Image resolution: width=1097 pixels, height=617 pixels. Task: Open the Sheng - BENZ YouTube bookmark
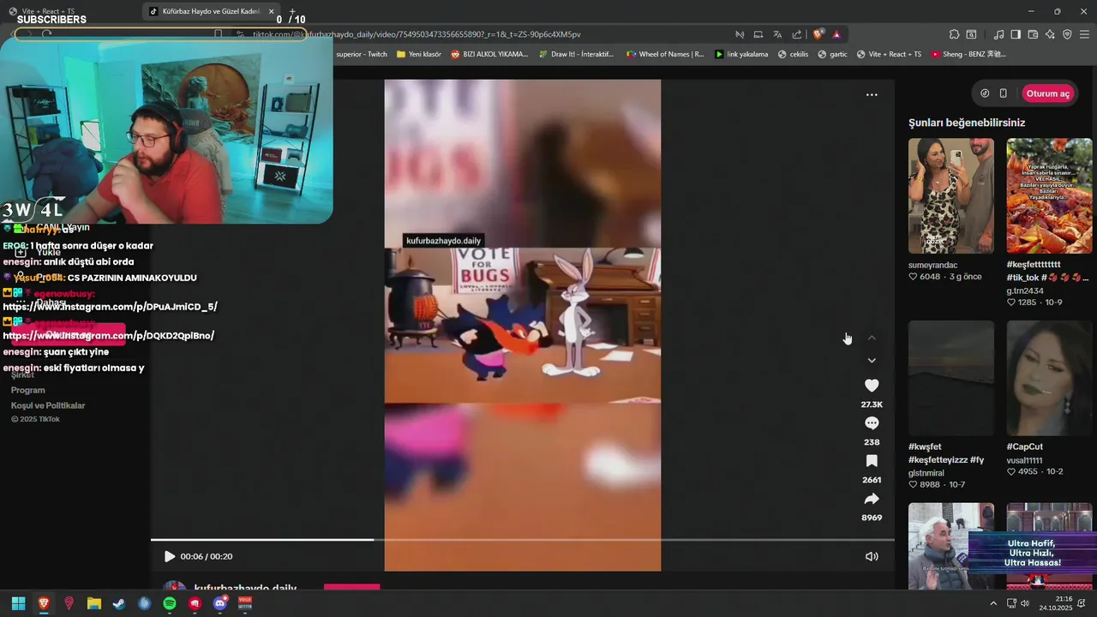coord(968,54)
